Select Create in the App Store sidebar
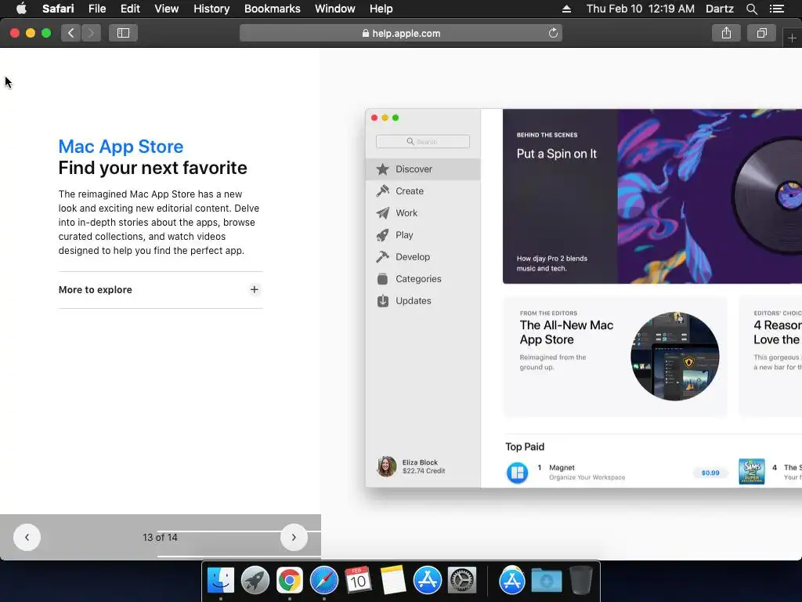The width and height of the screenshot is (802, 602). click(423, 191)
